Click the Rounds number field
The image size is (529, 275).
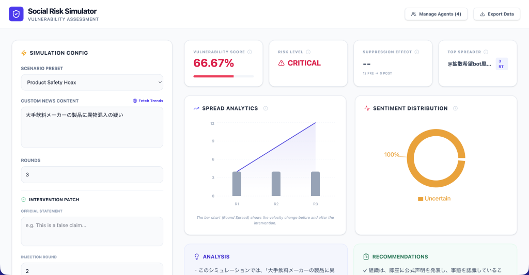[92, 174]
